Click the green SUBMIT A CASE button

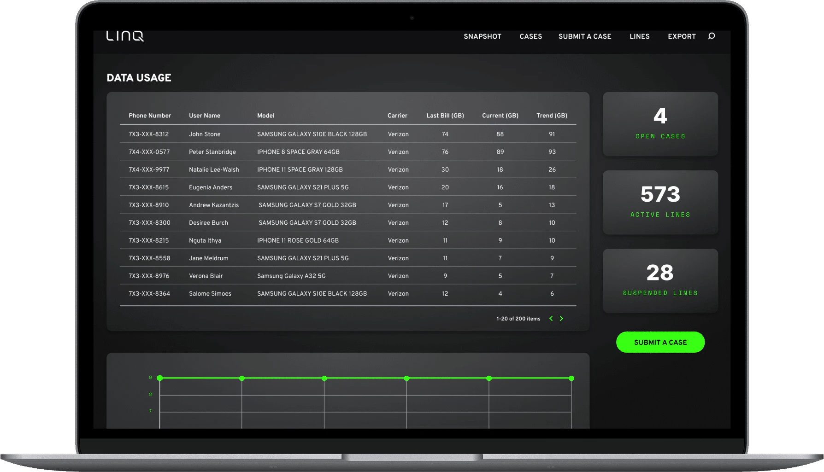point(660,342)
